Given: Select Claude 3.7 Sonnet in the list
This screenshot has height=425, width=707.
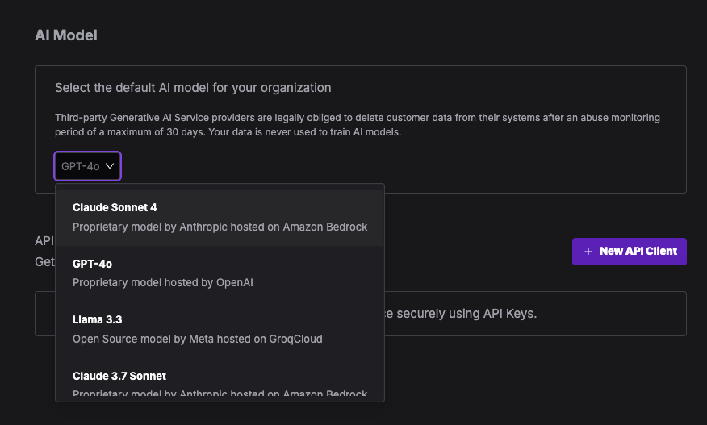Looking at the screenshot, I should [220, 381].
